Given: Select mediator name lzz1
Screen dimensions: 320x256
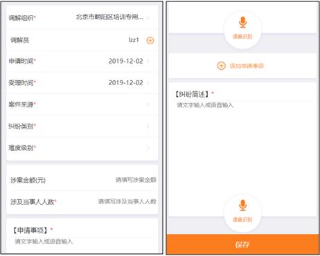Looking at the screenshot, I should tap(134, 40).
